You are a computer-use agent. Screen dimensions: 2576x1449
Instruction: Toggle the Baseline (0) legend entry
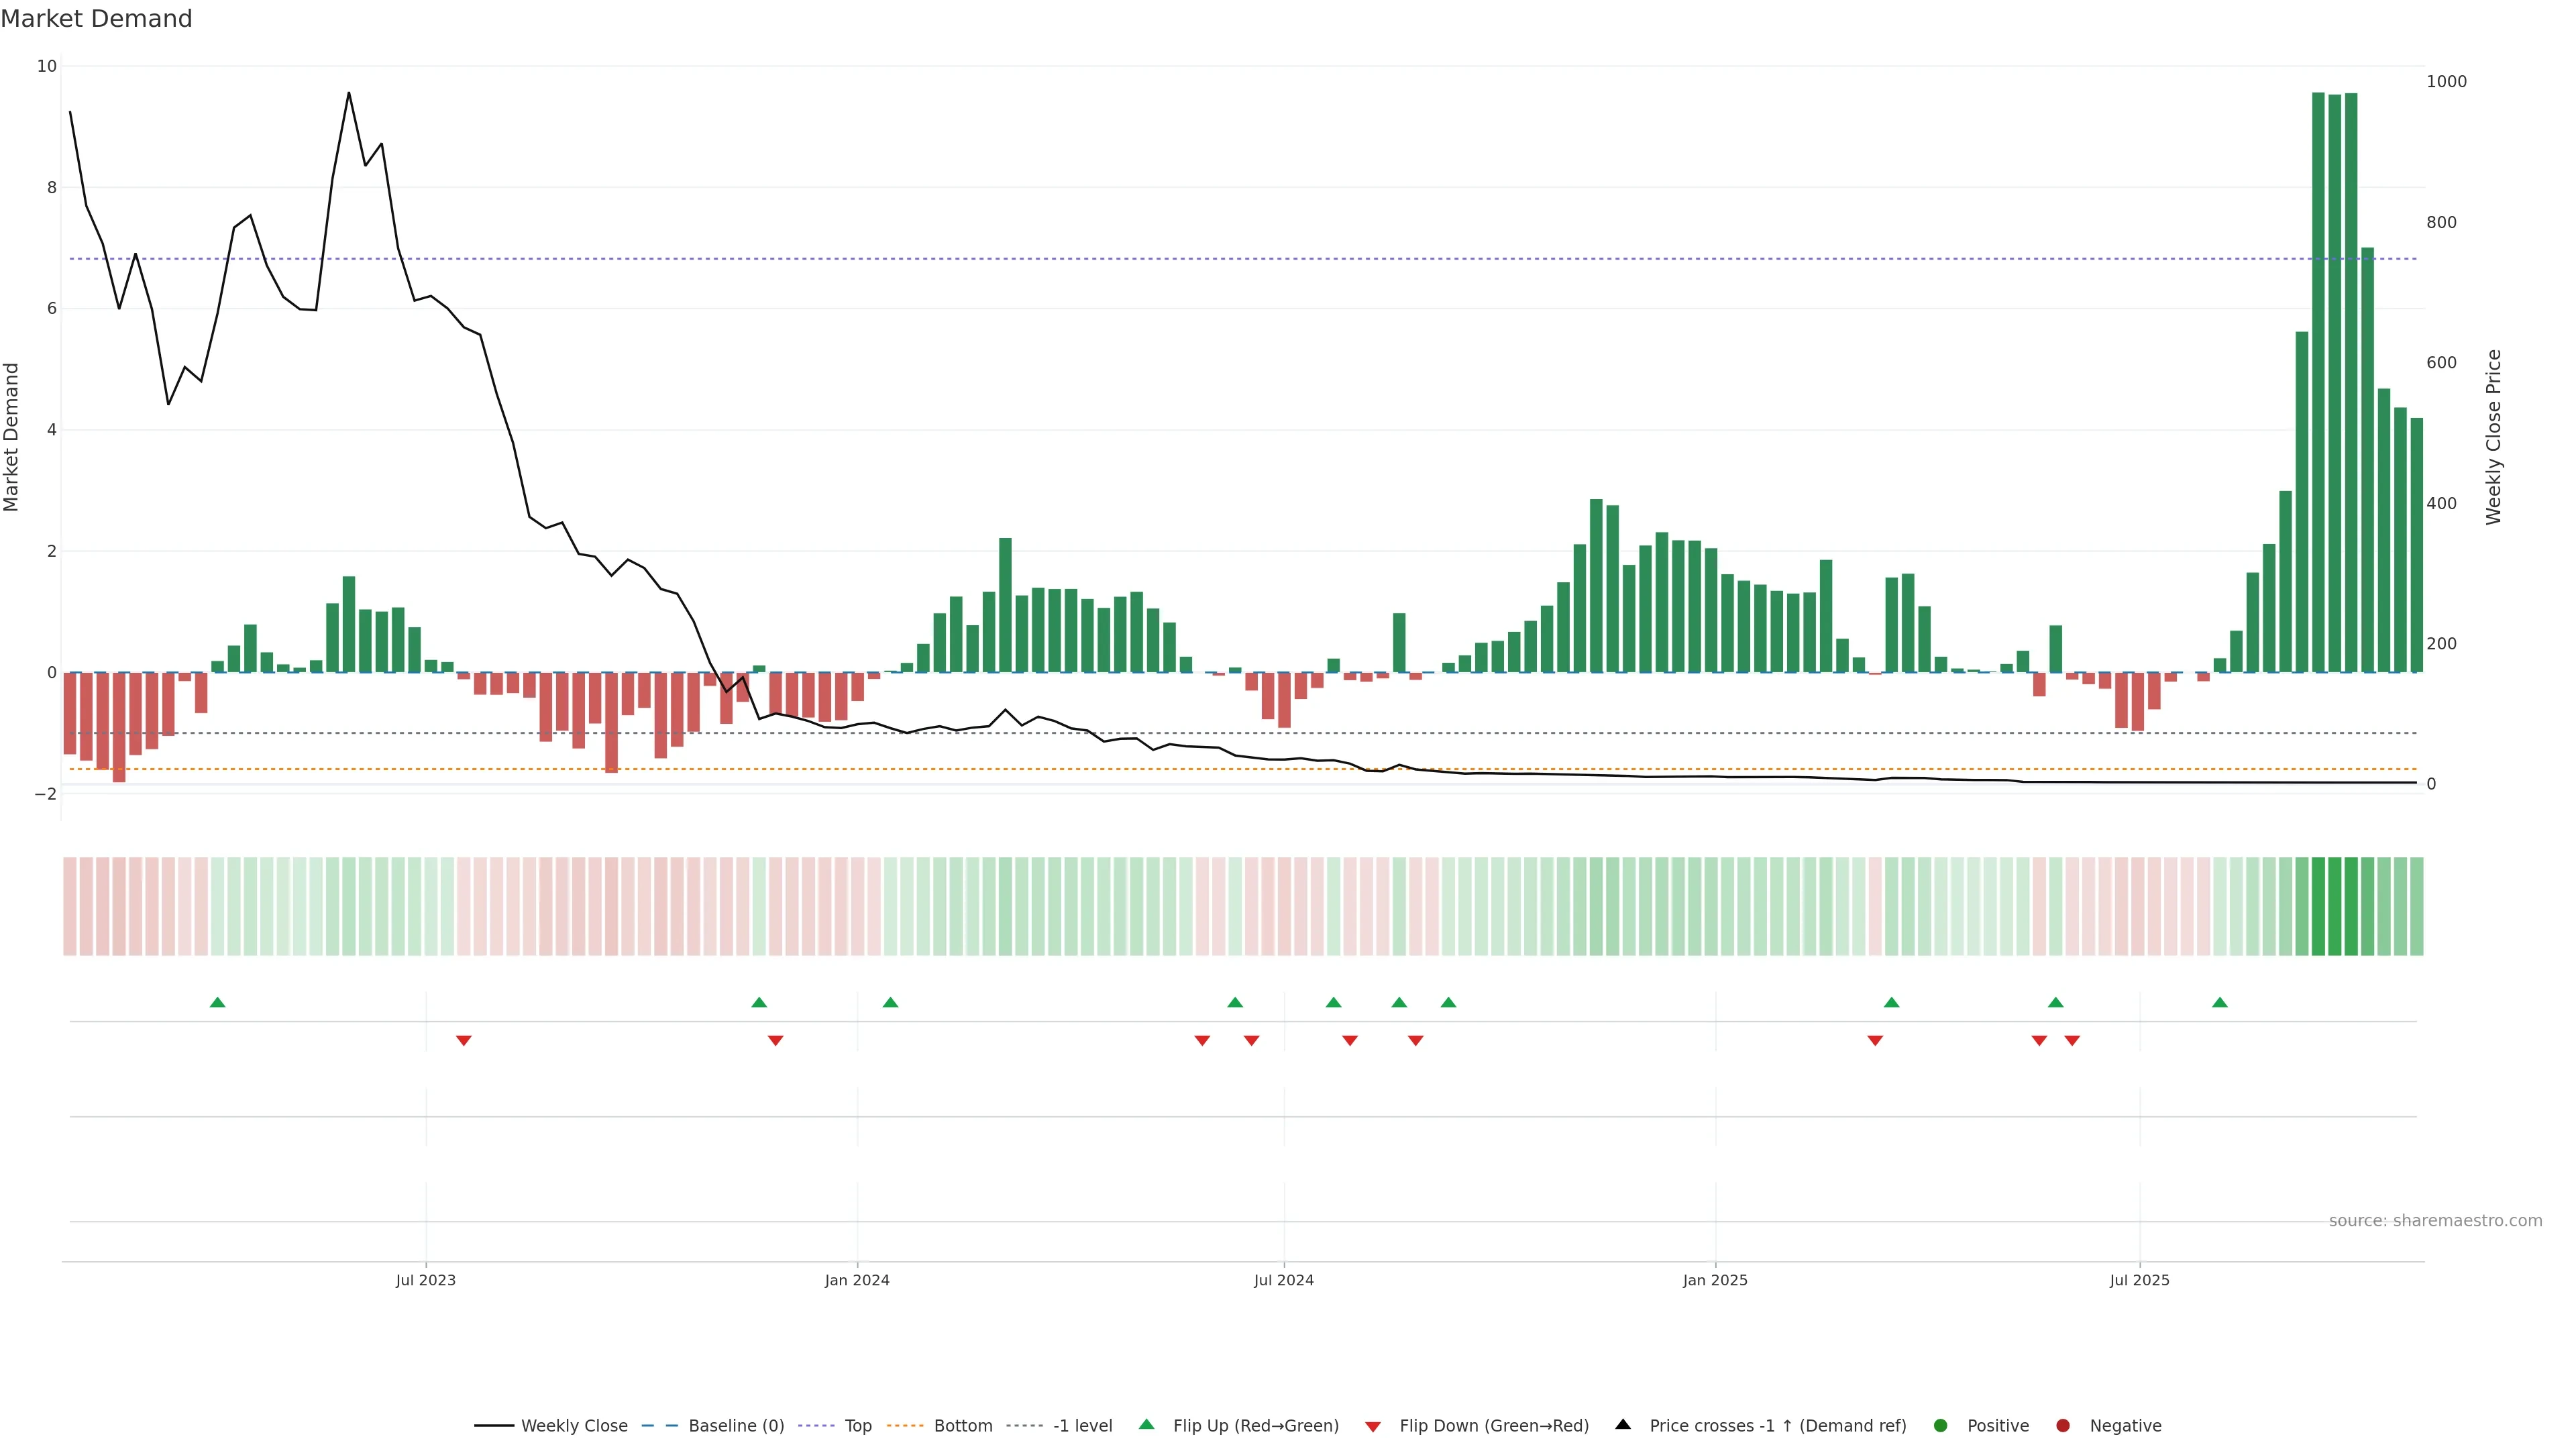pyautogui.click(x=736, y=1426)
